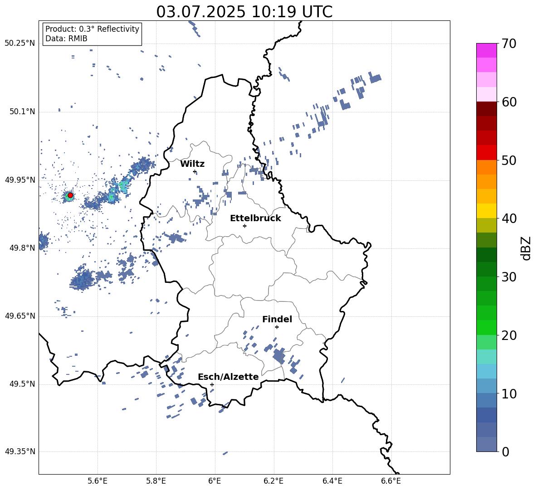Click the colorbar tick label '70'
Viewport: 537px width, 490px height.
[509, 44]
